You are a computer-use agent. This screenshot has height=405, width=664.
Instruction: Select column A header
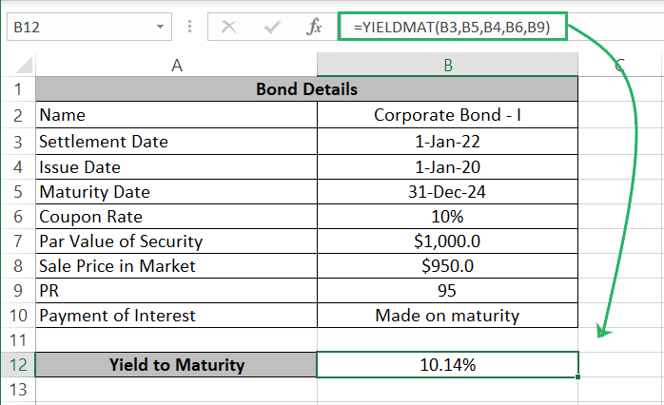point(176,65)
